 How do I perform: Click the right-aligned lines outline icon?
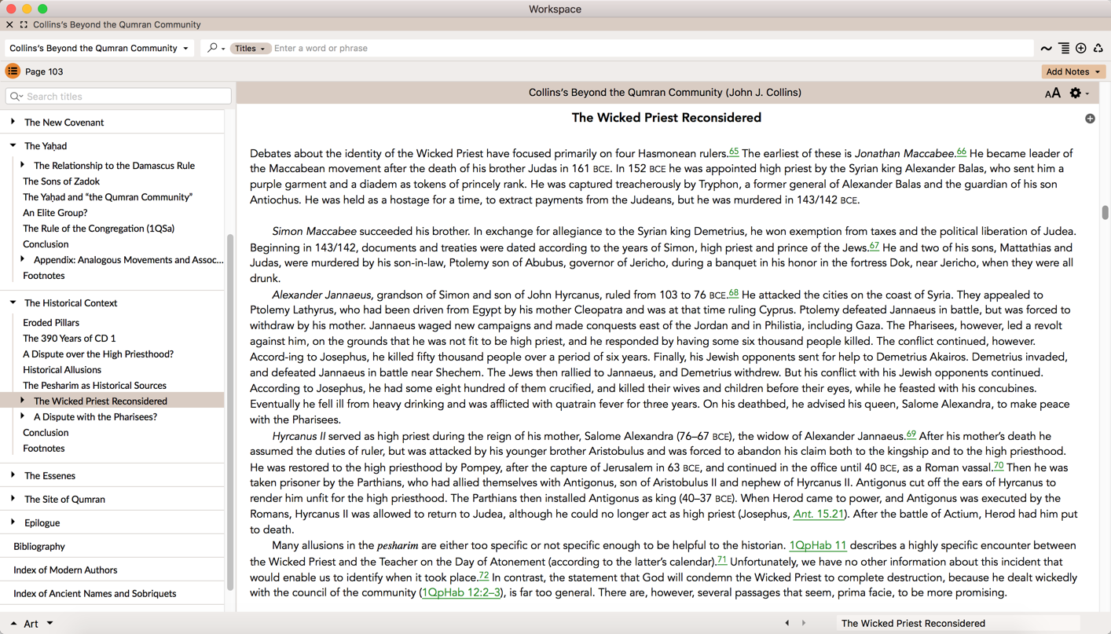[x=1064, y=49]
